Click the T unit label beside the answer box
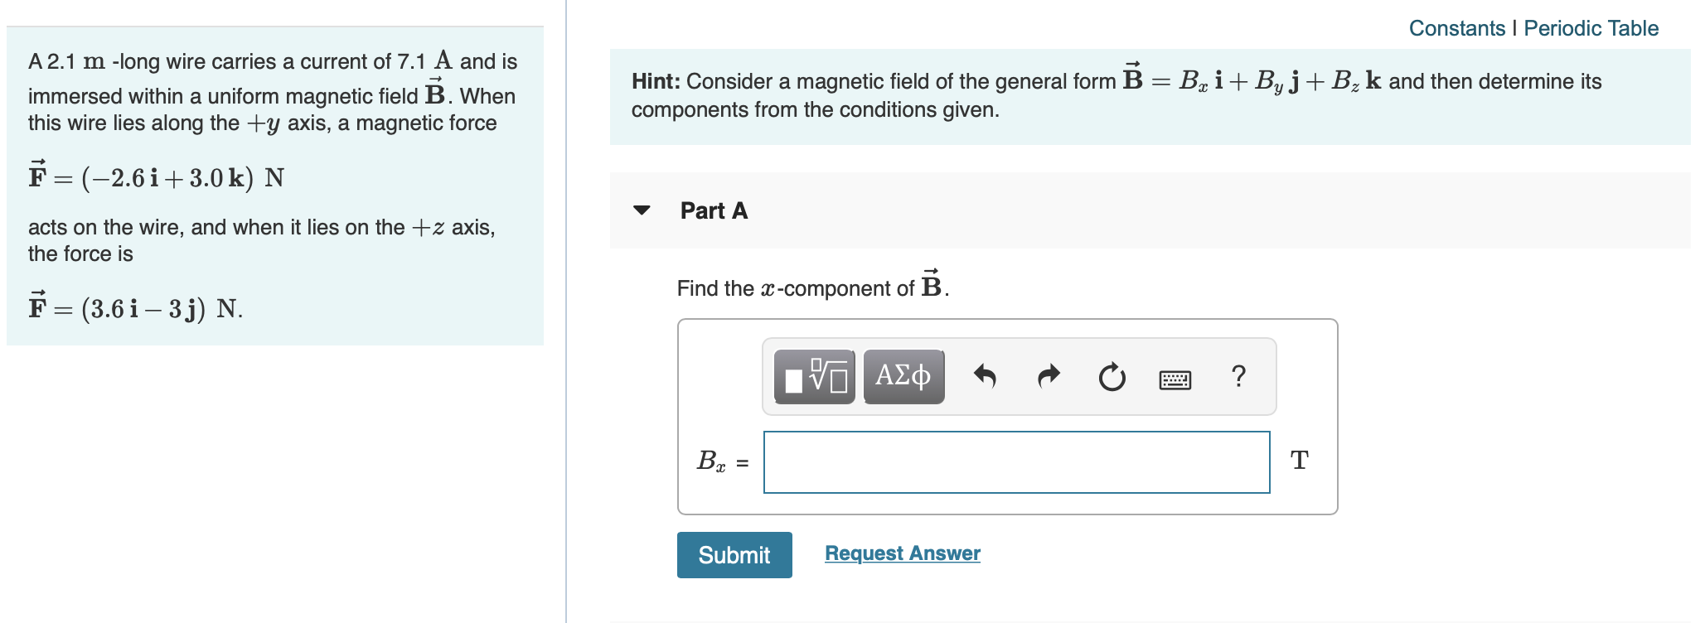 (1300, 460)
